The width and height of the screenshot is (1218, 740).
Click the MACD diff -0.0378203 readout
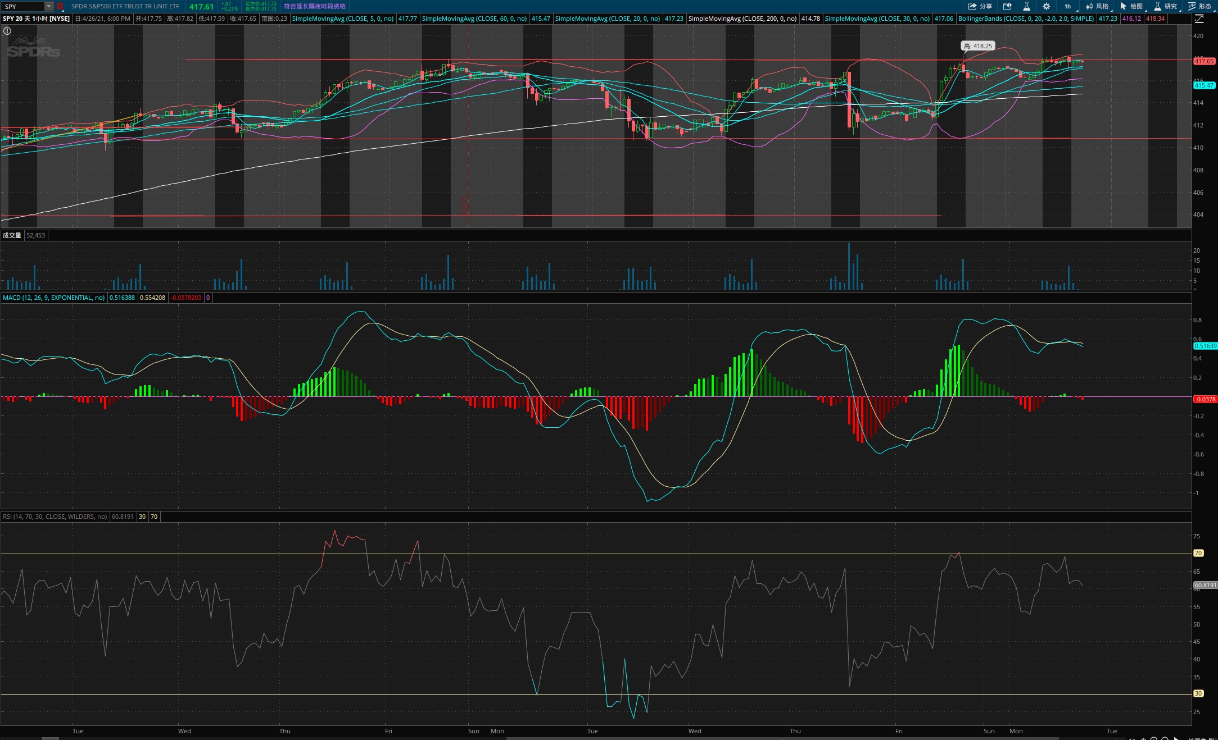pyautogui.click(x=185, y=298)
